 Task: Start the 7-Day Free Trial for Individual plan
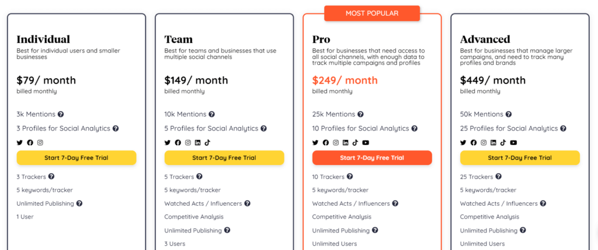tap(77, 158)
